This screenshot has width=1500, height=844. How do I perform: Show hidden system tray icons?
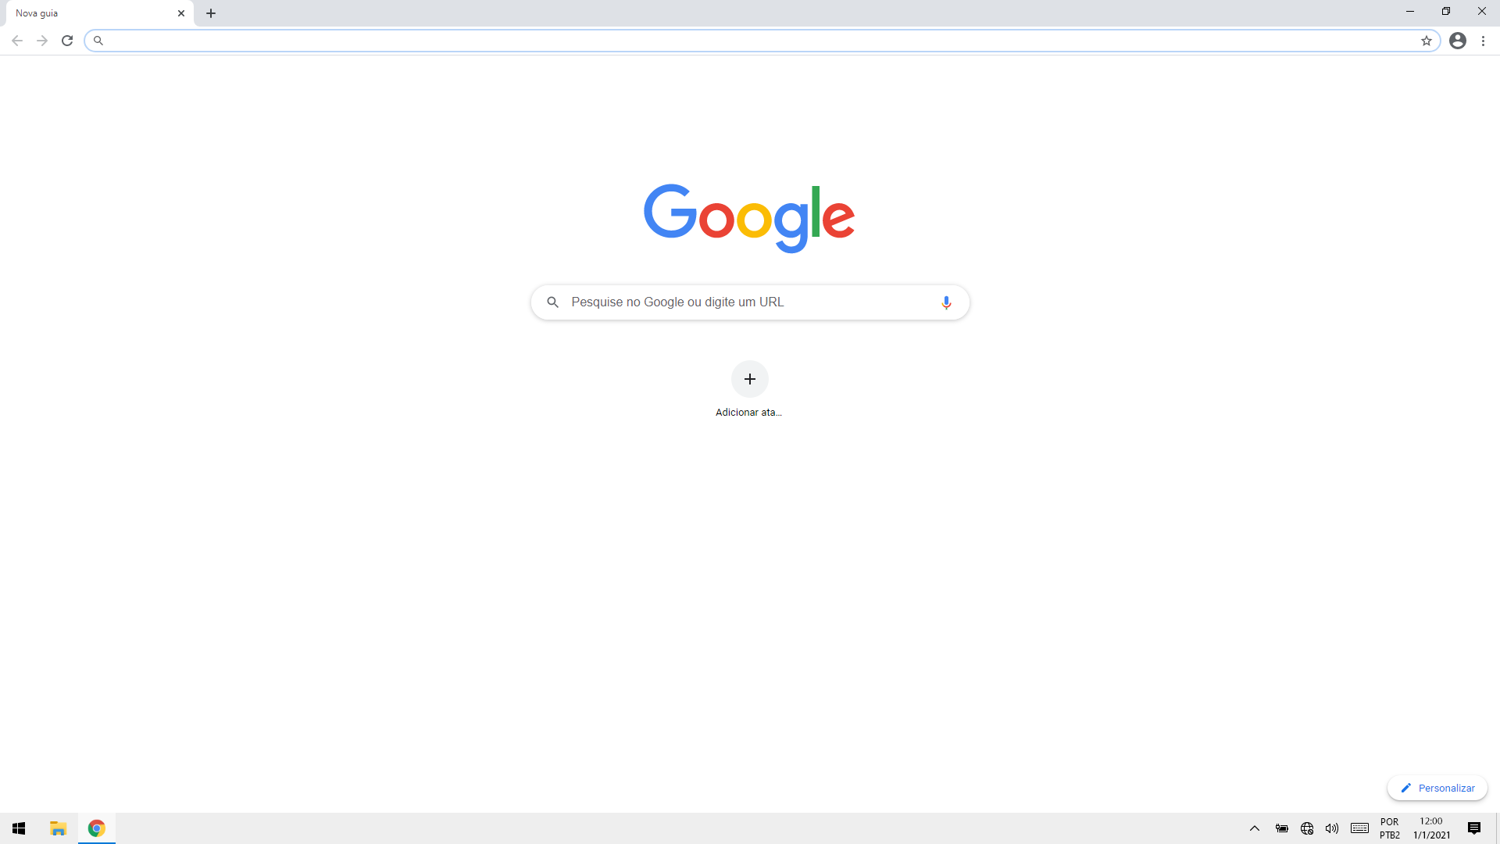(x=1255, y=828)
